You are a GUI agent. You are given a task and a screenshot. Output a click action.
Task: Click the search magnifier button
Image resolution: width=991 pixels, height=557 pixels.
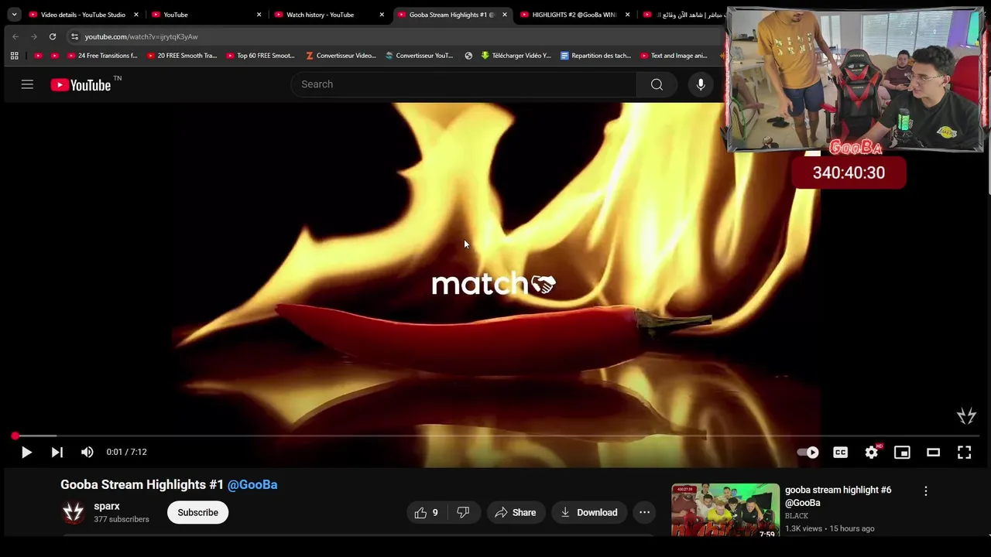click(657, 84)
